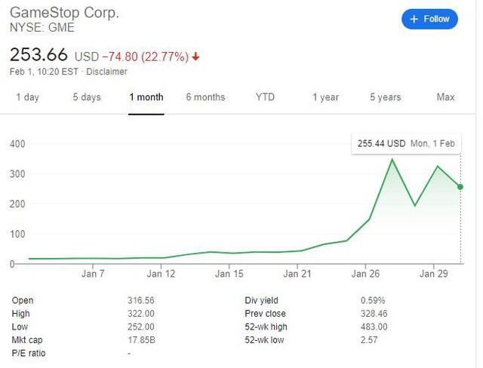
Task: Show the Max range chart
Action: pos(445,97)
